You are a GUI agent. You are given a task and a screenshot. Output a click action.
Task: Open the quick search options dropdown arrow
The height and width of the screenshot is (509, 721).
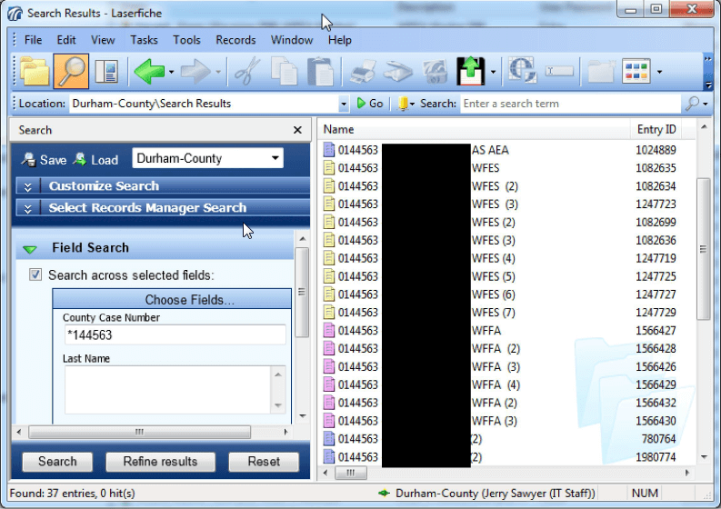(705, 104)
